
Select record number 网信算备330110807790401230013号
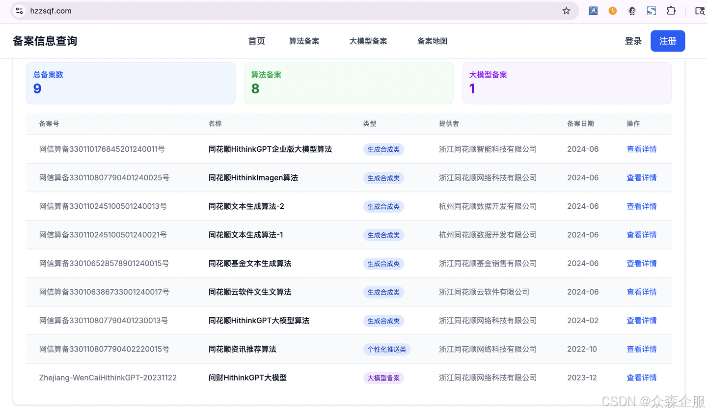[104, 320]
